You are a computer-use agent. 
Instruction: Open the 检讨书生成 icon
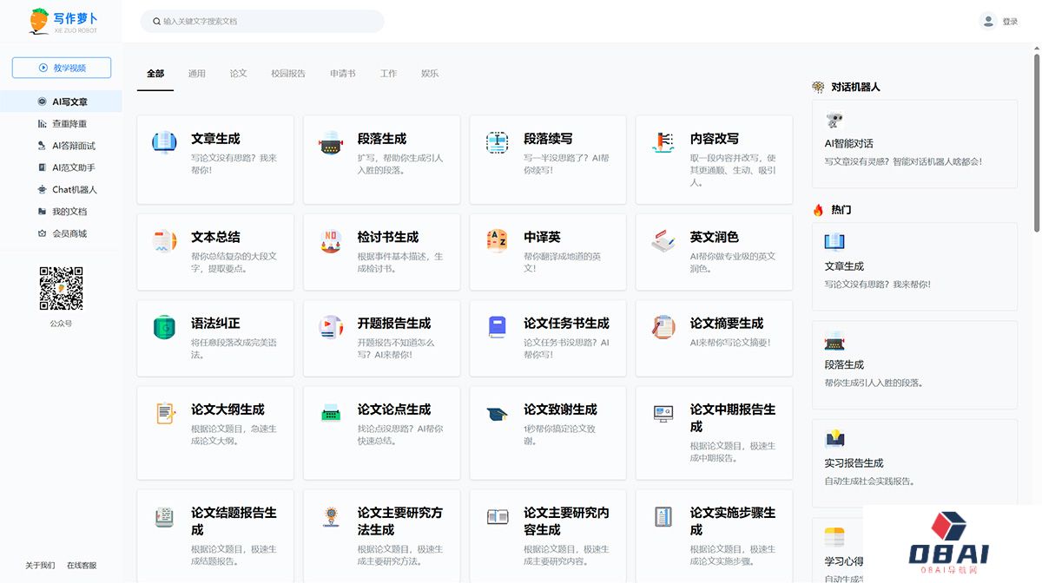pyautogui.click(x=330, y=241)
